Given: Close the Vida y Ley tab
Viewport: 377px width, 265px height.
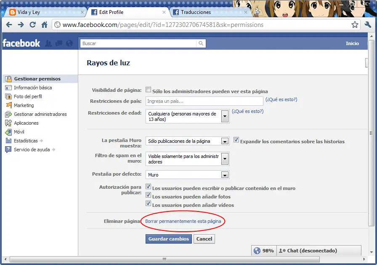Looking at the screenshot, I should [82, 12].
